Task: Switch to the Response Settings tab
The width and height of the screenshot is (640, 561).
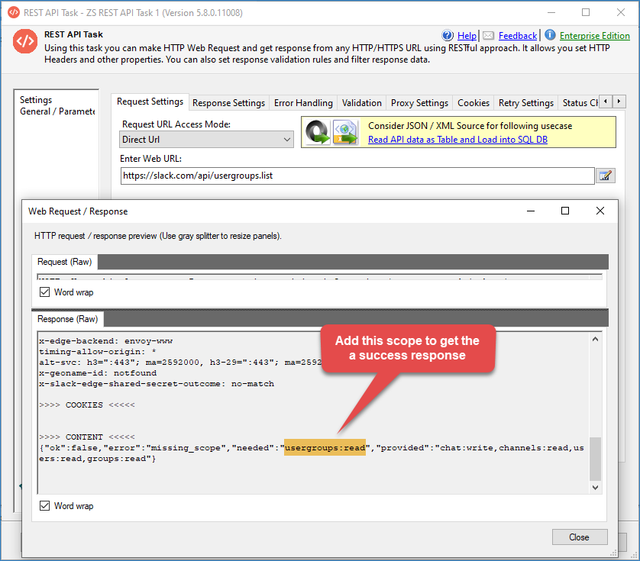Action: [228, 103]
